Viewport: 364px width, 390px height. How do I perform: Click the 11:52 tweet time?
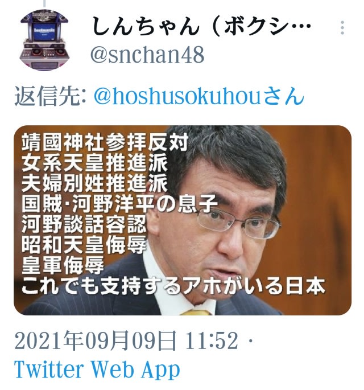pos(212,341)
